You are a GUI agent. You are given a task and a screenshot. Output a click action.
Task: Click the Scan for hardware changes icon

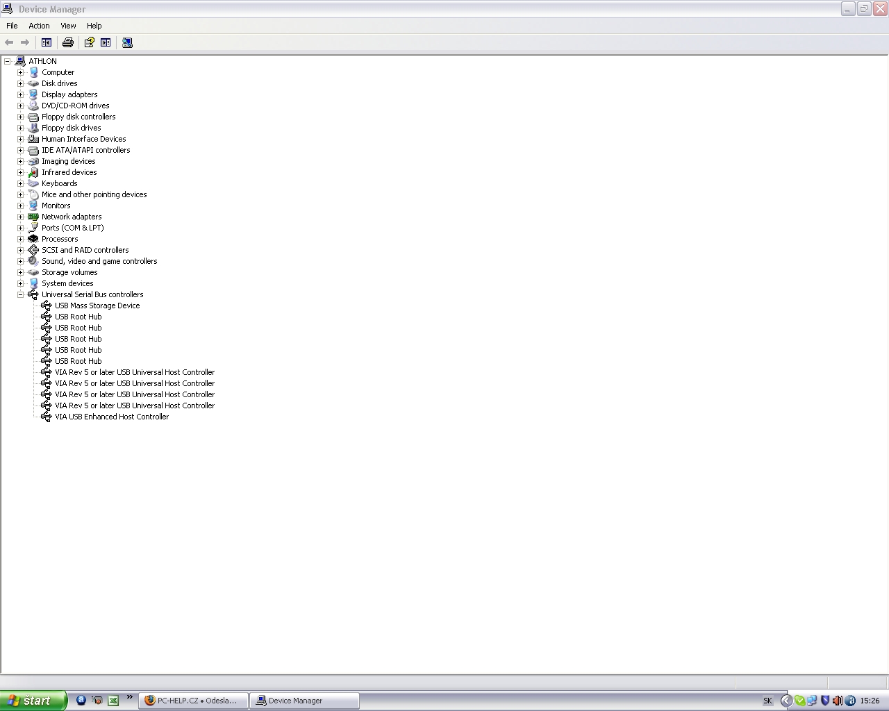(x=127, y=42)
